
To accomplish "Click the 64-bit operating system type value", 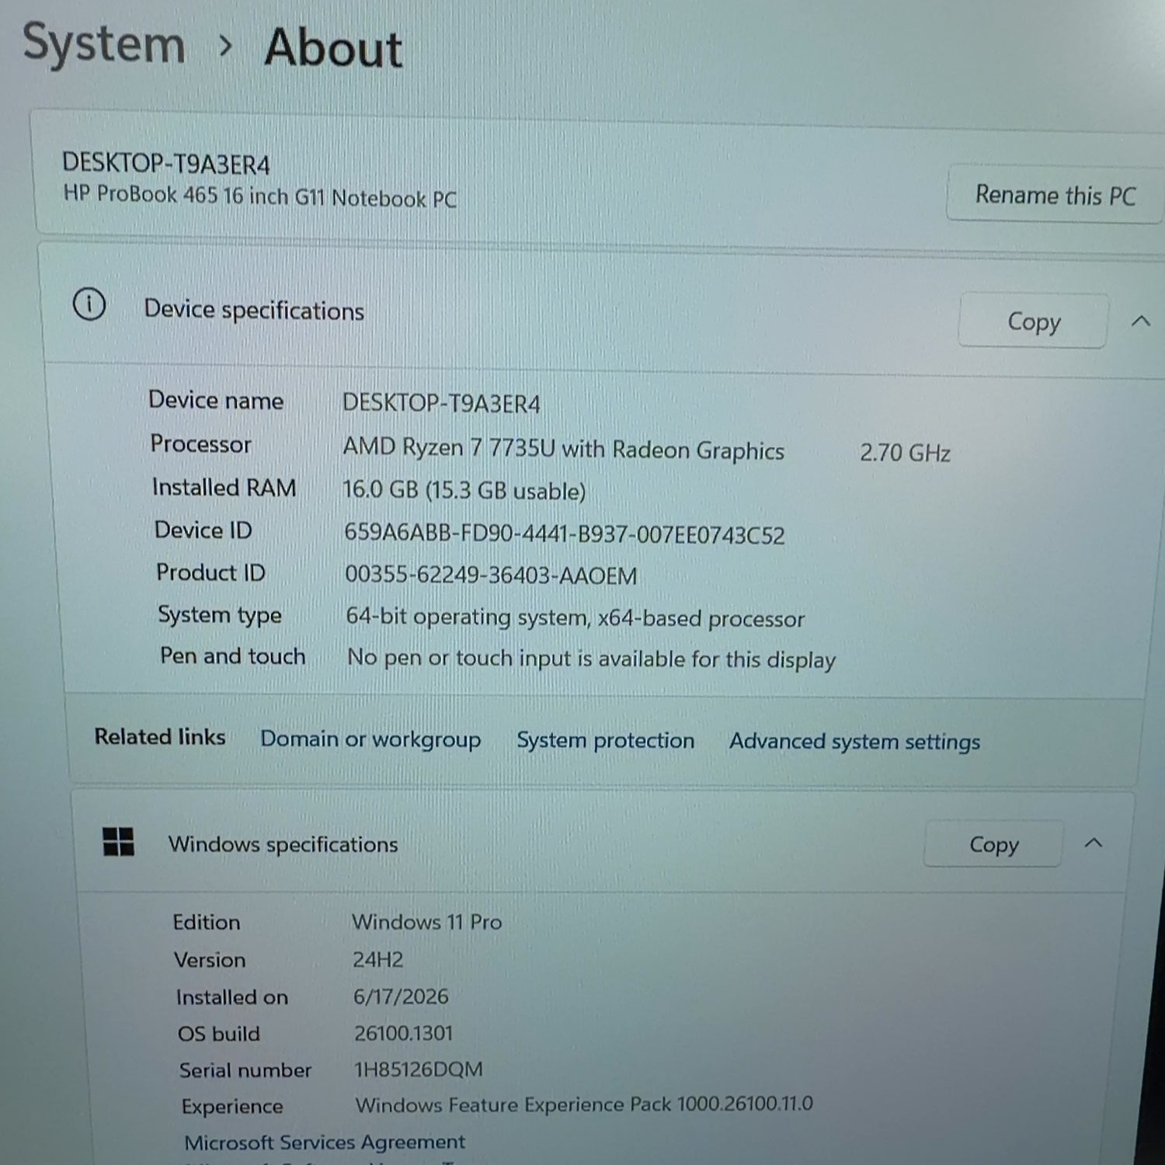I will click(576, 617).
